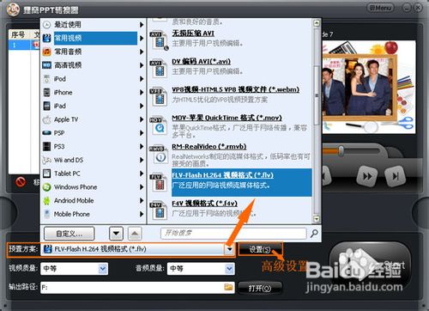Click the PS3 console icon

point(46,146)
